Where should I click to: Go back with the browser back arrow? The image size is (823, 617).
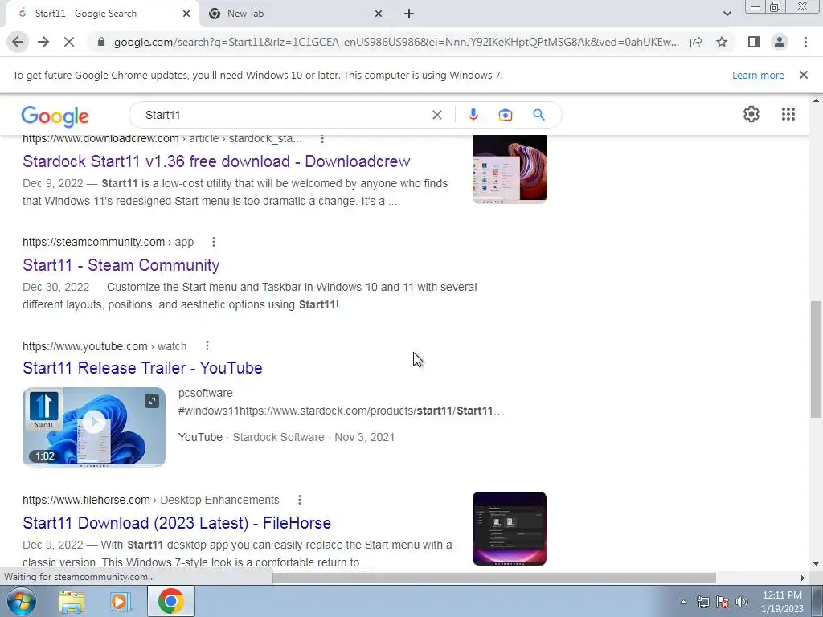tap(18, 42)
